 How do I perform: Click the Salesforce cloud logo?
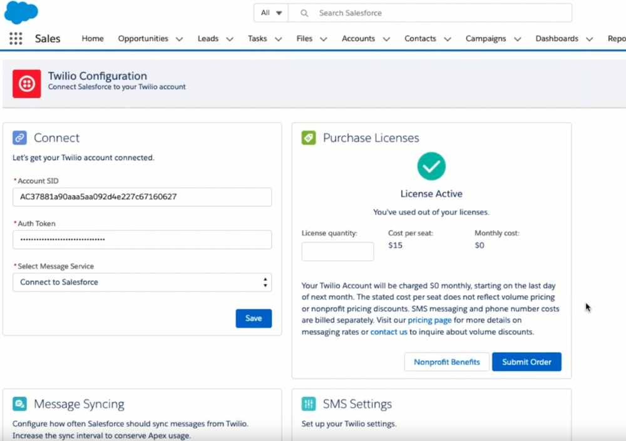coord(21,13)
